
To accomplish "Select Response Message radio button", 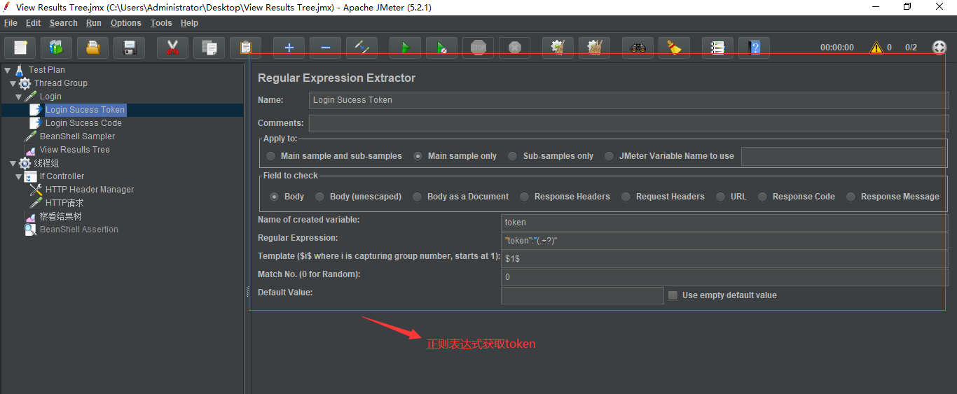I will 851,197.
